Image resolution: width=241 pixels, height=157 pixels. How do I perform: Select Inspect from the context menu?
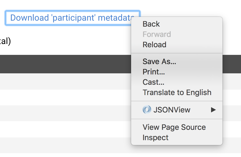pyautogui.click(x=155, y=137)
